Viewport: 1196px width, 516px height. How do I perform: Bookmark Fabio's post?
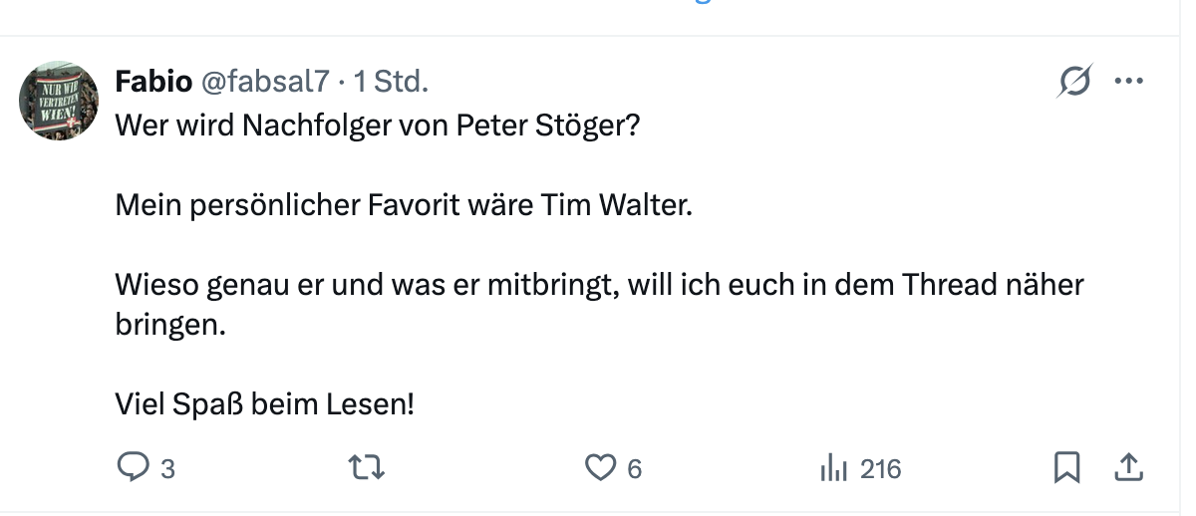[x=1066, y=467]
